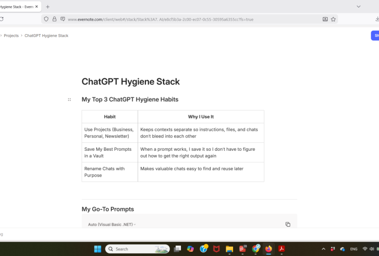Click the blue Share button
This screenshot has width=379, height=256.
[x=375, y=36]
